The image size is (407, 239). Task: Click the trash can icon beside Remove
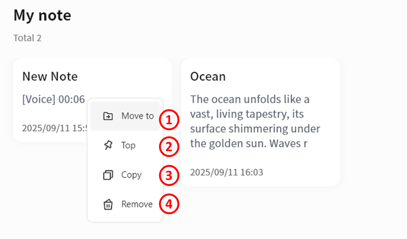click(x=108, y=204)
